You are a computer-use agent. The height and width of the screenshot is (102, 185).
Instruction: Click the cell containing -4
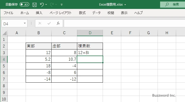tap(64, 66)
